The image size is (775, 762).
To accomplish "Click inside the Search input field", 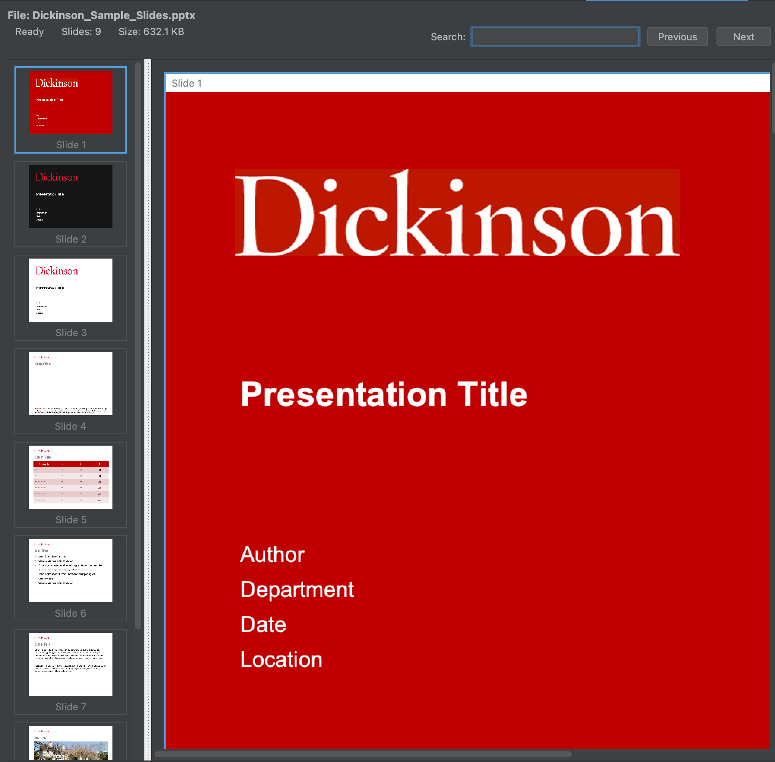I will (x=555, y=37).
